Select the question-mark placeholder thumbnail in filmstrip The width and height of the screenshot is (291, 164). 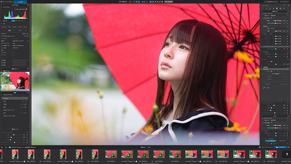287,154
